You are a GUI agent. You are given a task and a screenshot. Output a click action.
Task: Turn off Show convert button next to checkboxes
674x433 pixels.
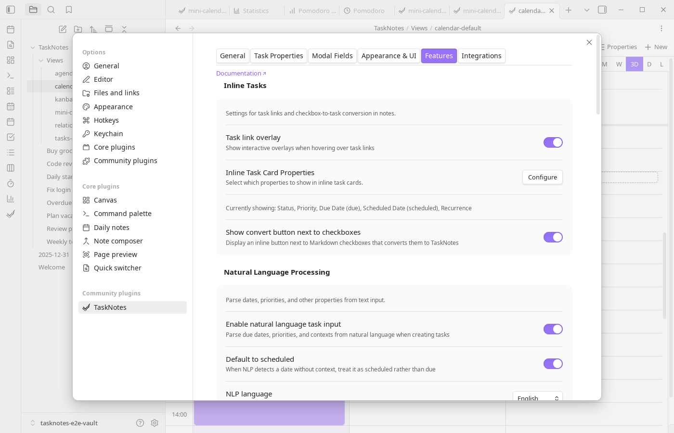[x=553, y=237]
